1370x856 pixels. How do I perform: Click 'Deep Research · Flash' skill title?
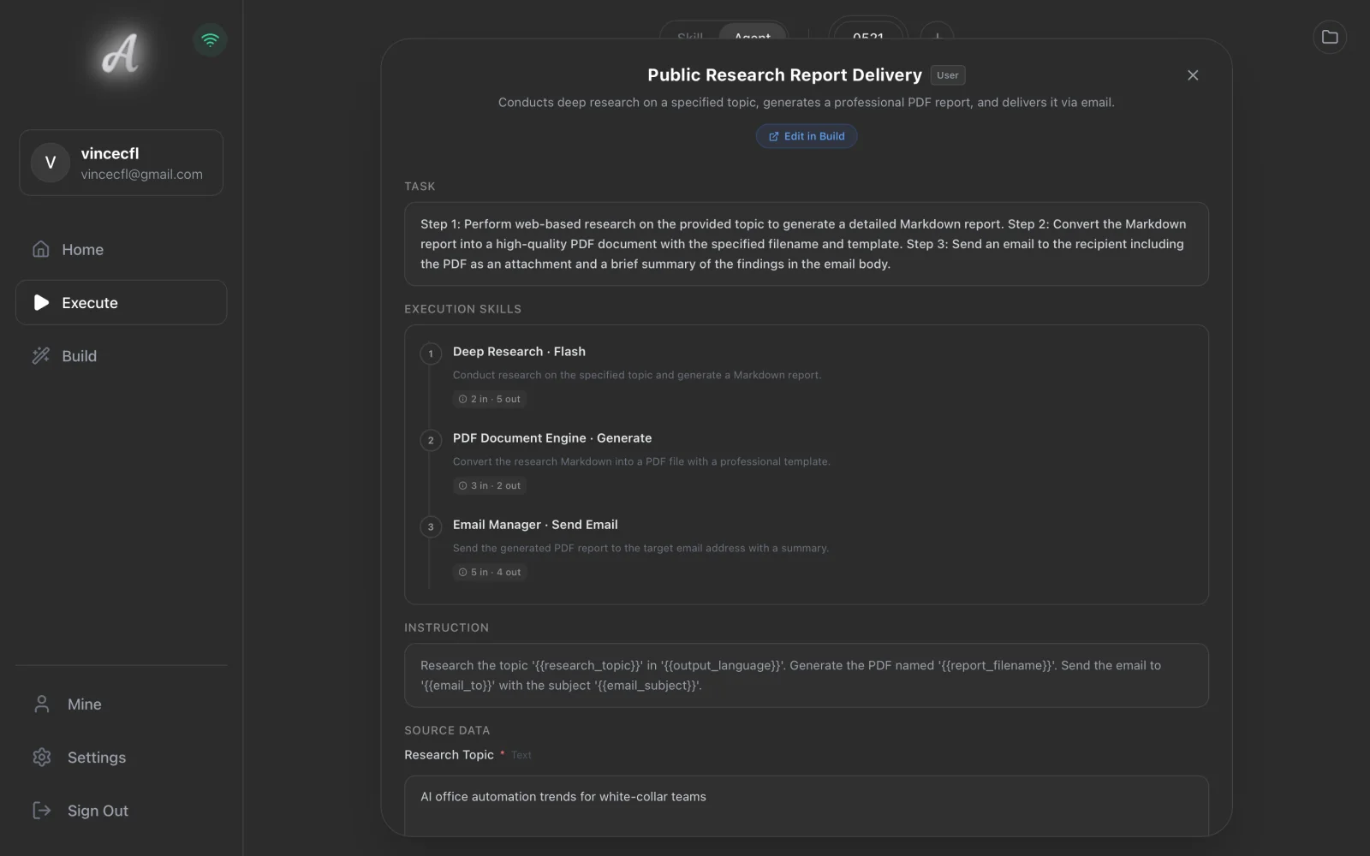(x=519, y=352)
